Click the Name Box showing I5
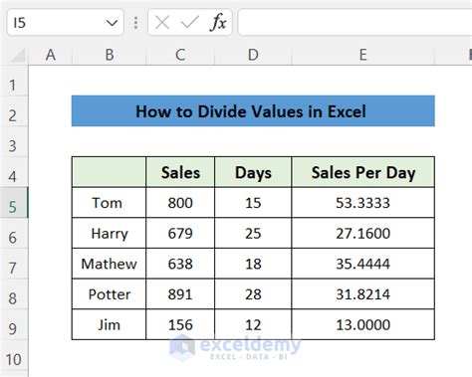This screenshot has height=377, width=472. pyautogui.click(x=65, y=23)
